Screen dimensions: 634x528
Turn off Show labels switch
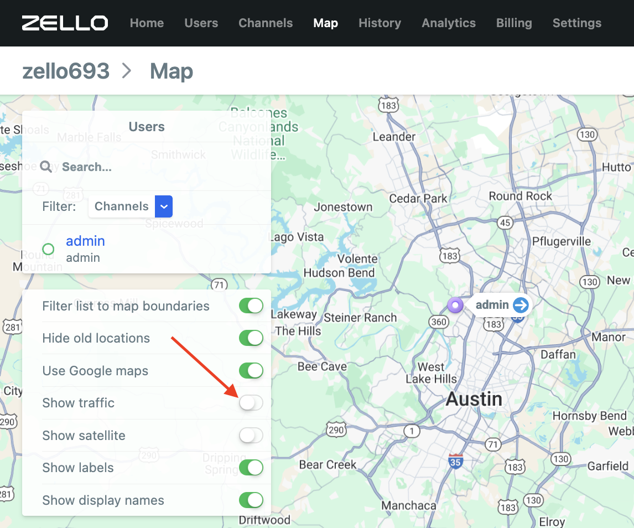tap(251, 468)
